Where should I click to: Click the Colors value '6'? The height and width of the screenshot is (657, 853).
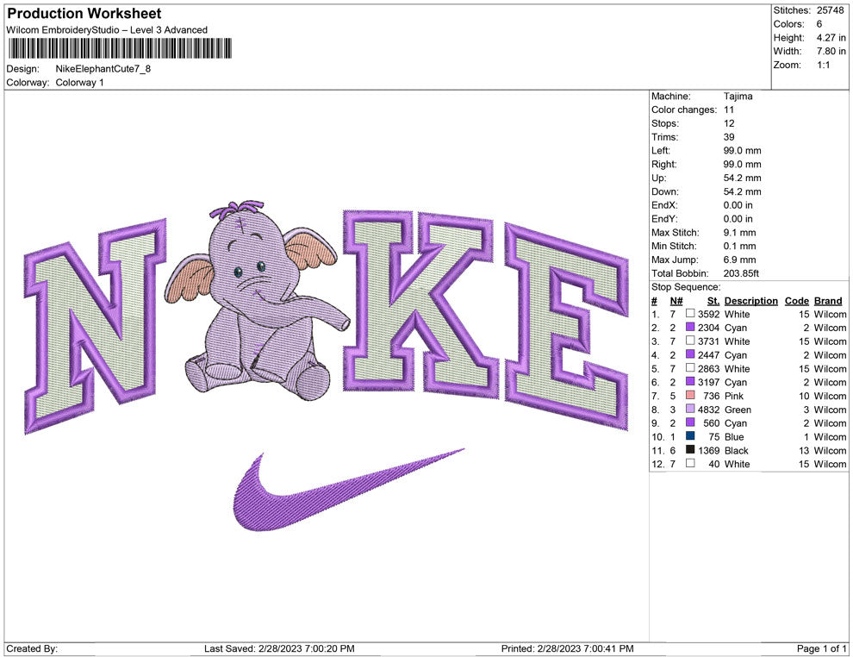[819, 24]
